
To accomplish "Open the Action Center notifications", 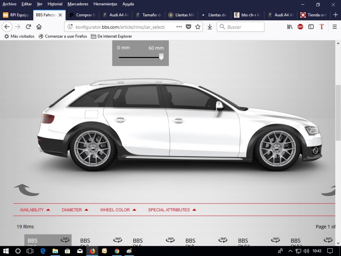I will [x=330, y=251].
